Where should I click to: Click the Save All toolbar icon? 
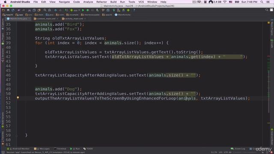point(8,10)
